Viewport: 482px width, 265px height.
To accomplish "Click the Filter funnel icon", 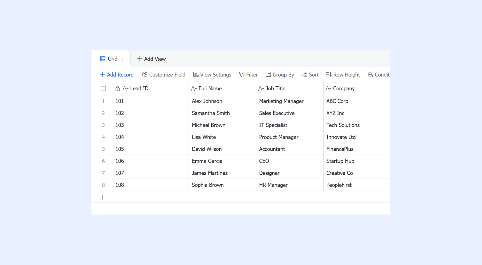I will (x=242, y=74).
